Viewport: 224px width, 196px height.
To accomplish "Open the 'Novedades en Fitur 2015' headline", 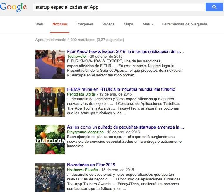I will (91, 165).
